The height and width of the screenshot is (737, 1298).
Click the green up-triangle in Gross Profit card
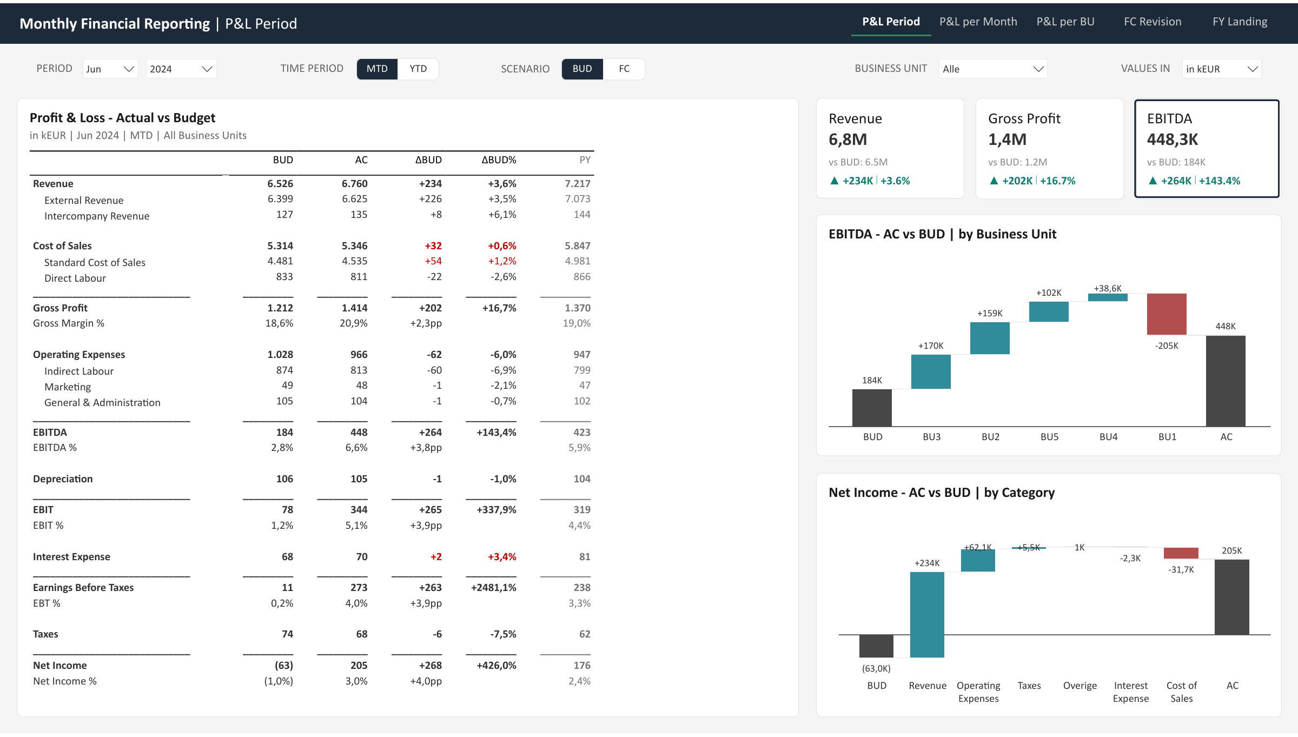[994, 181]
